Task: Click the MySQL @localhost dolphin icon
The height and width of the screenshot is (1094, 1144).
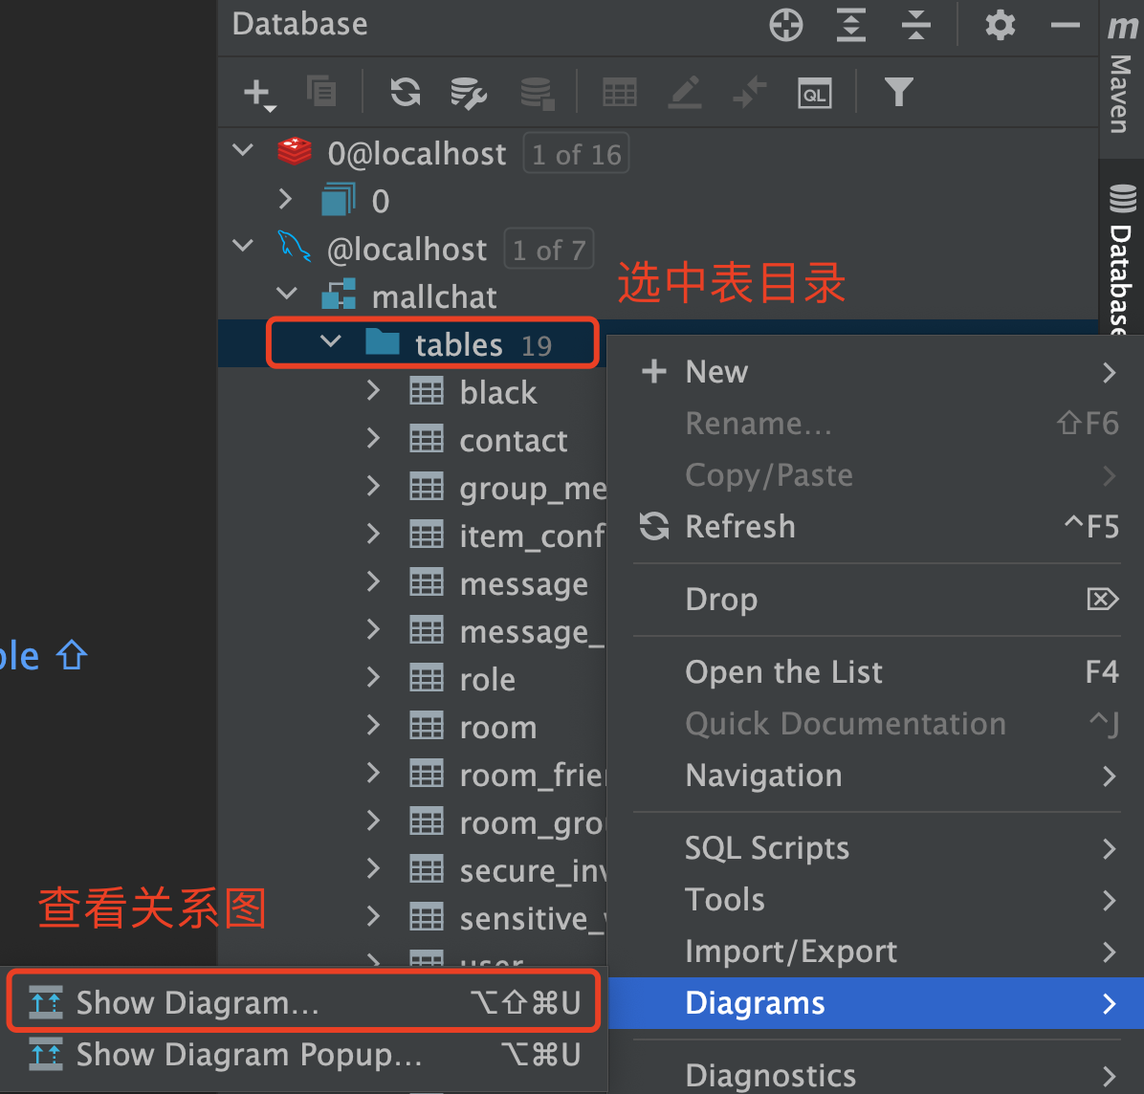Action: pyautogui.click(x=295, y=247)
